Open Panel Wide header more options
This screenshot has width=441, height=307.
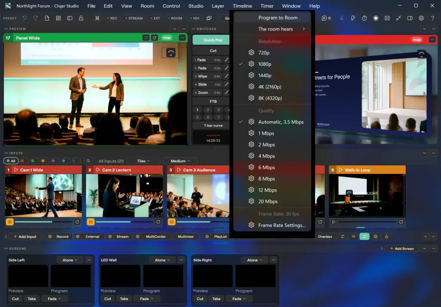[x=182, y=37]
